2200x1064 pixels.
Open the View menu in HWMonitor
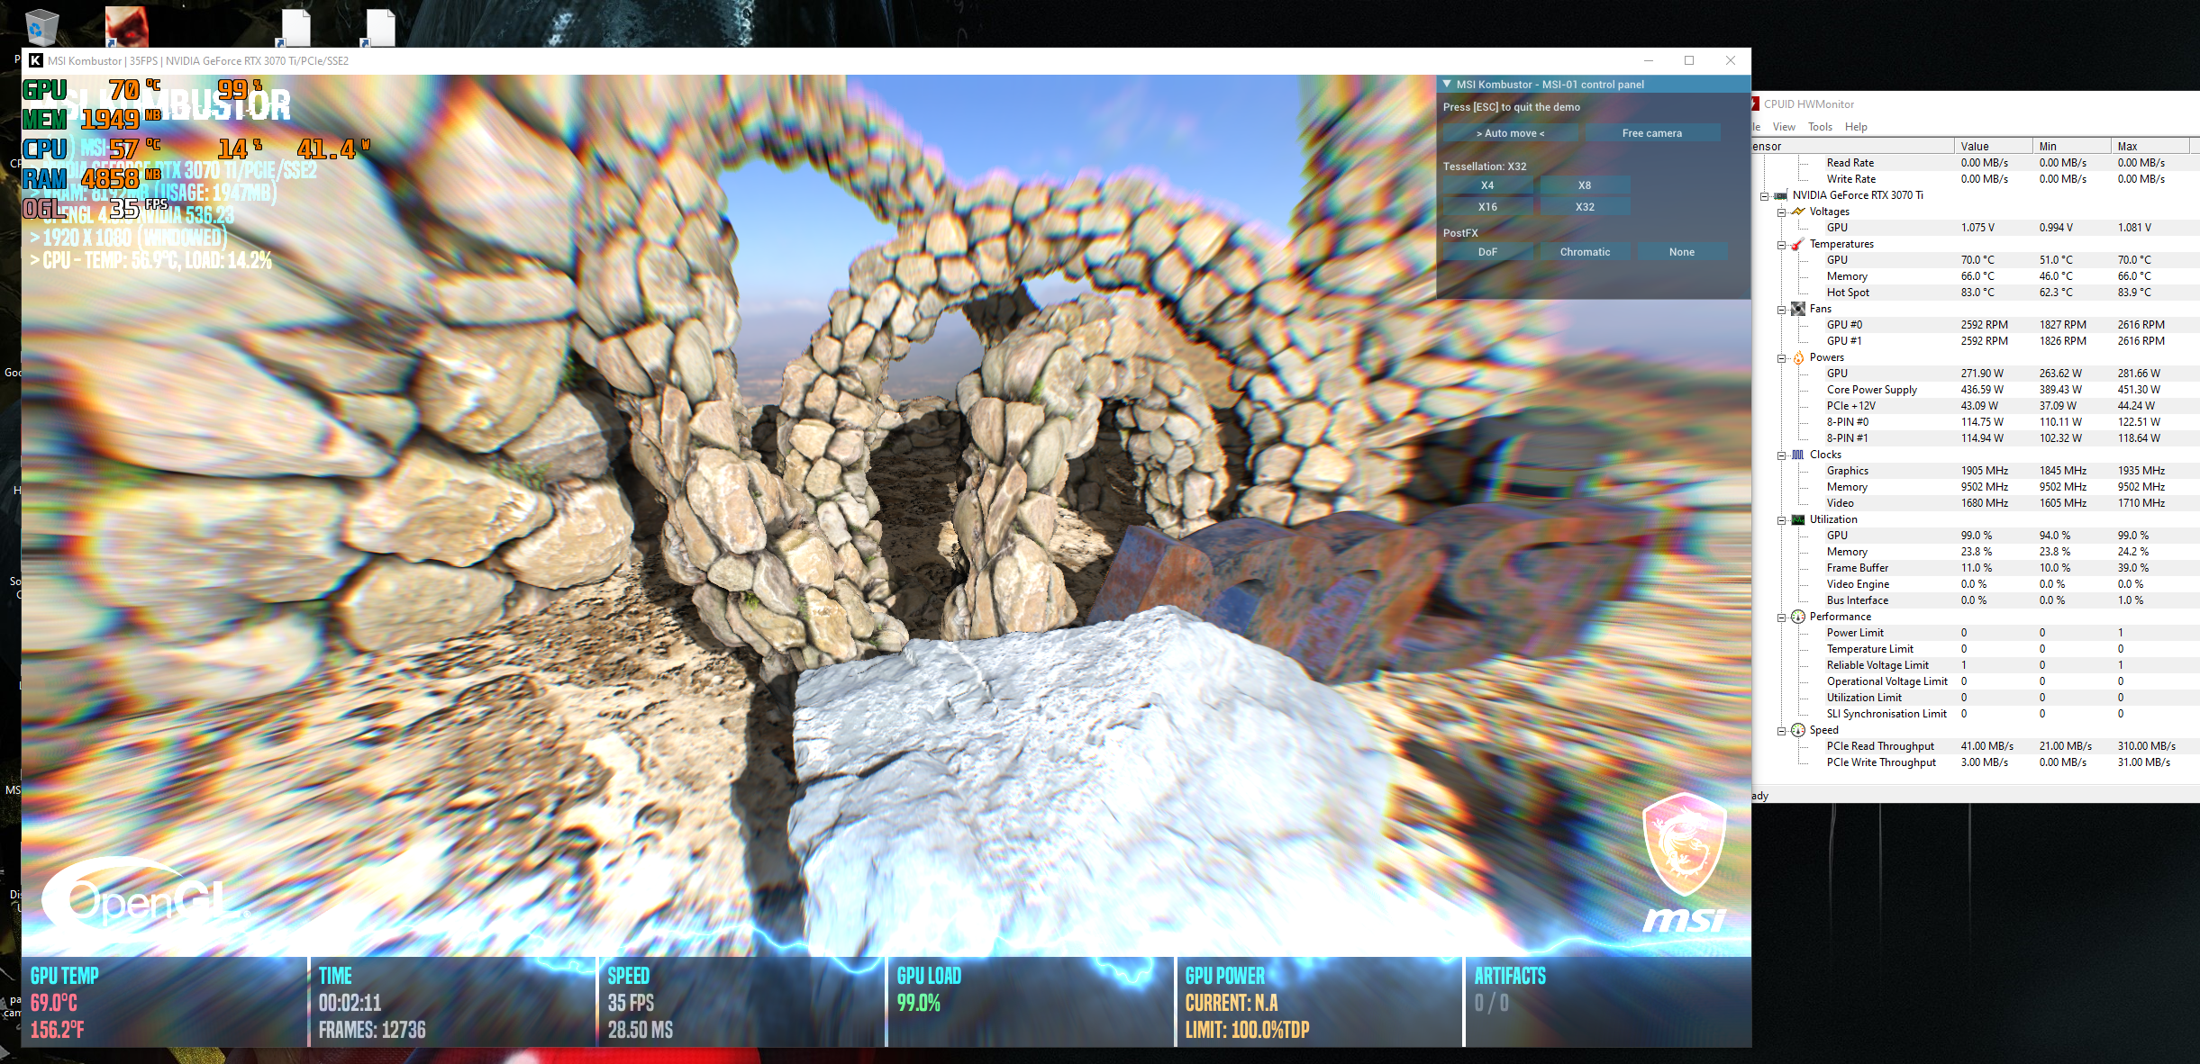[1784, 127]
